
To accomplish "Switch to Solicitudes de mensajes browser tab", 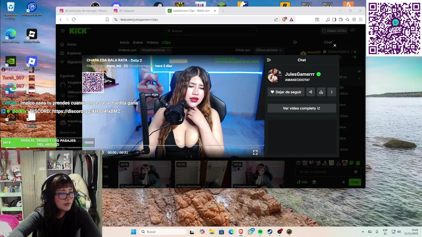I will click(83, 11).
